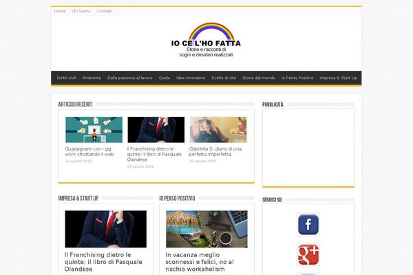Open vacation laptop image under Io Penso Positivo
The image size is (413, 275).
206,229
